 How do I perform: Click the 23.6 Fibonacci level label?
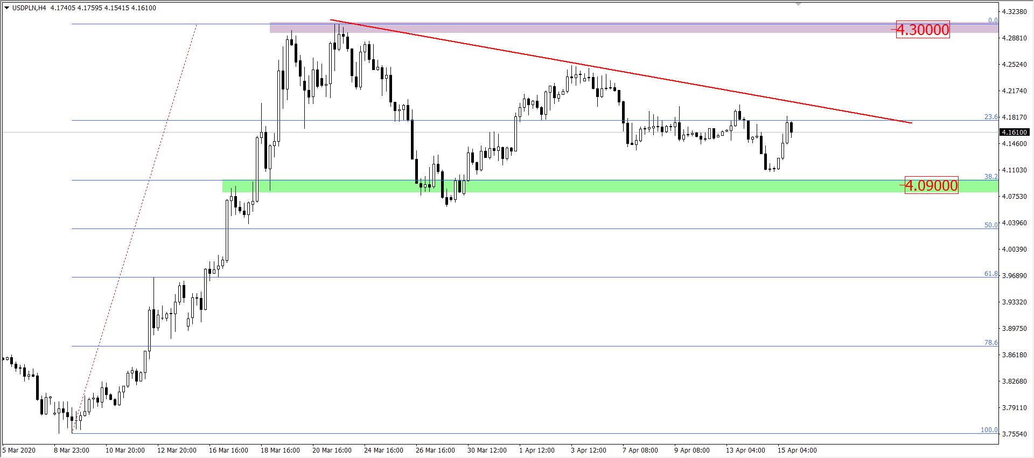(990, 116)
